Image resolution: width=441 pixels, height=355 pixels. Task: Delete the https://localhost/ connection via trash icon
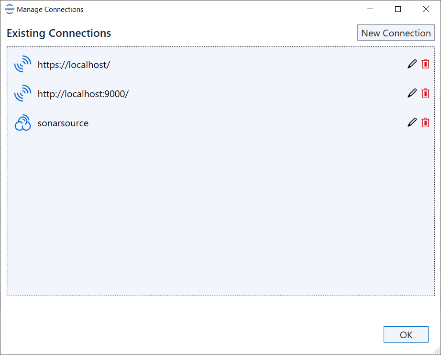tap(425, 64)
